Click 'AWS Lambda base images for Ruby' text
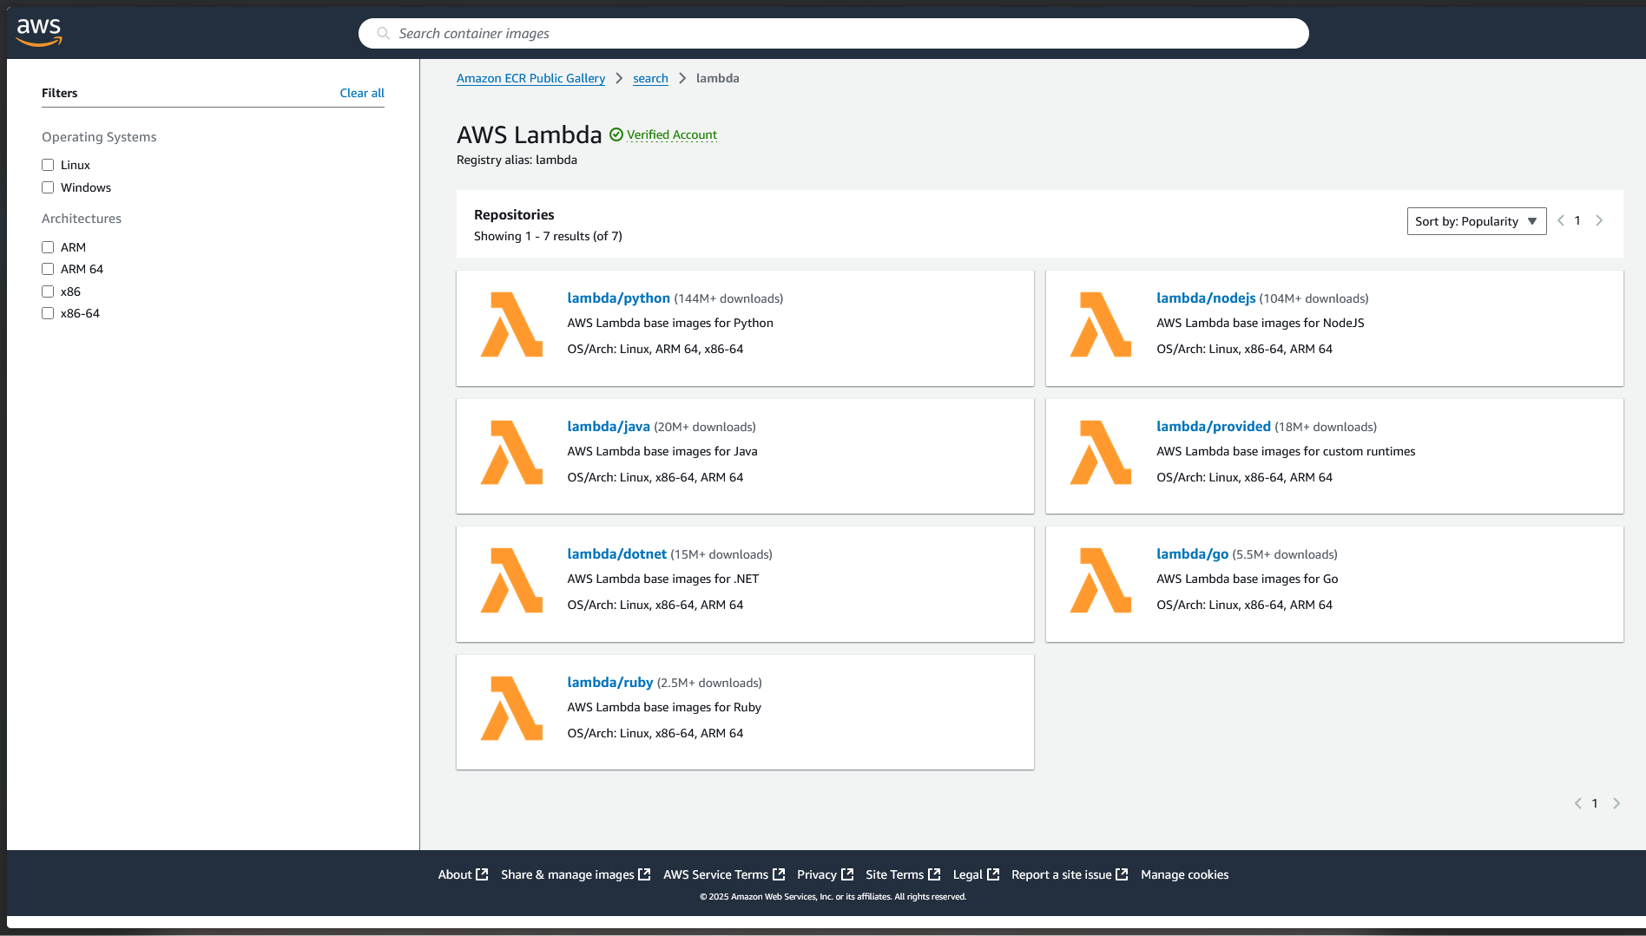 664,707
